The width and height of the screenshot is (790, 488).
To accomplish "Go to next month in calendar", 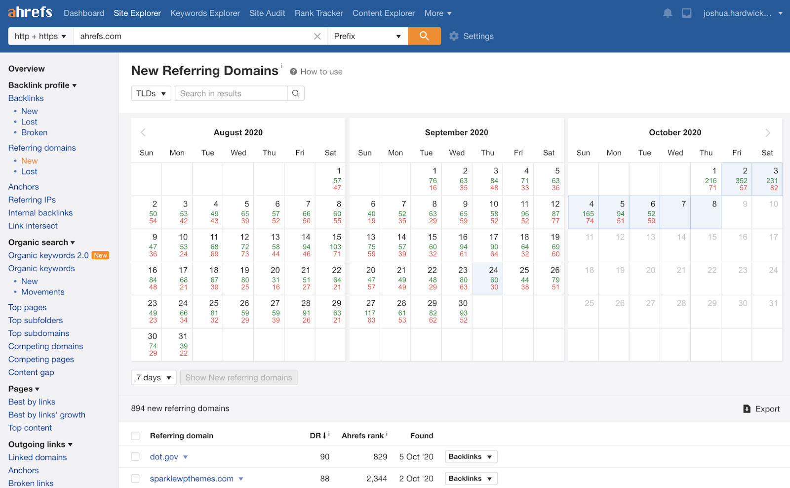I will point(767,132).
